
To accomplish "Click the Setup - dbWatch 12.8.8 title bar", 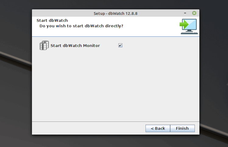I will pos(115,13).
